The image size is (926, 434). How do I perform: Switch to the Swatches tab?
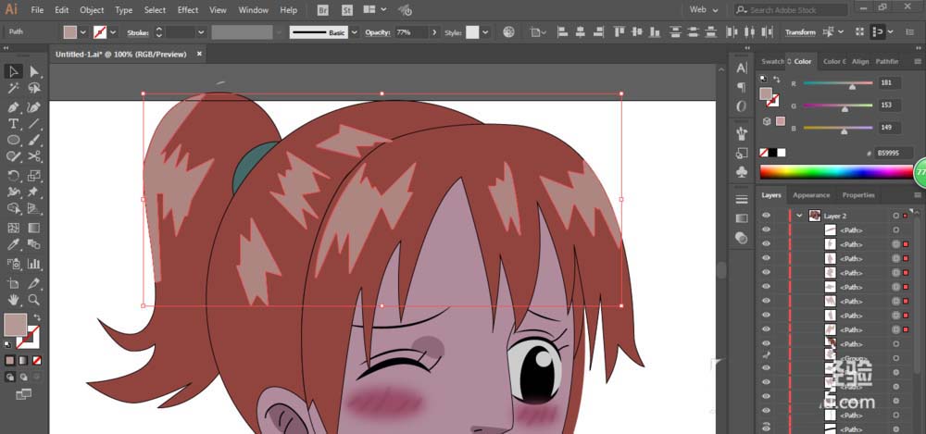[x=772, y=61]
